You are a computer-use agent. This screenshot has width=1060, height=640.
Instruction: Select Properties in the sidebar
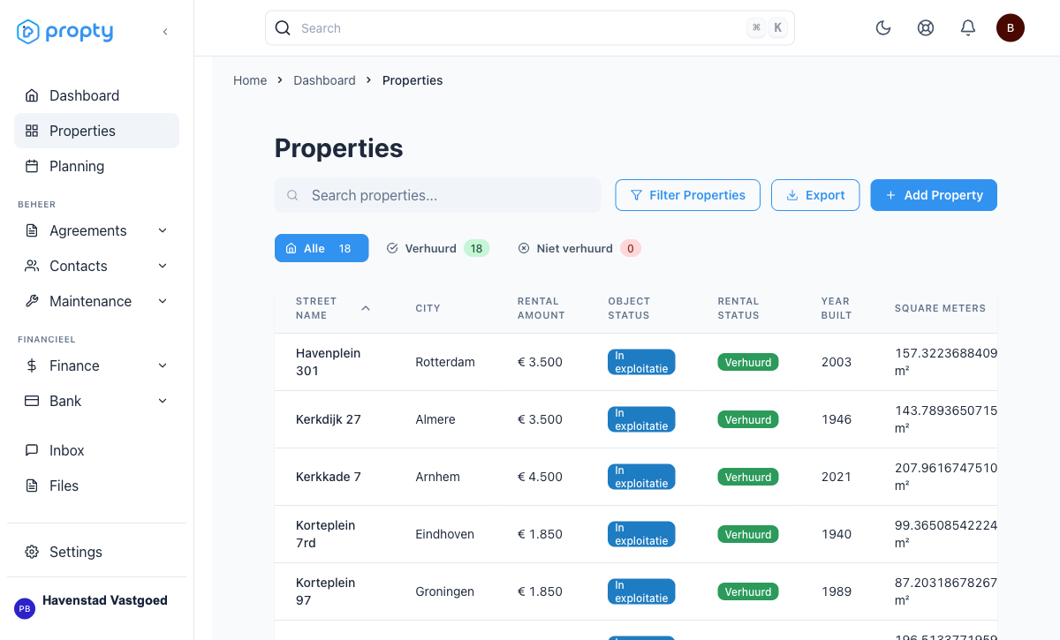(96, 131)
